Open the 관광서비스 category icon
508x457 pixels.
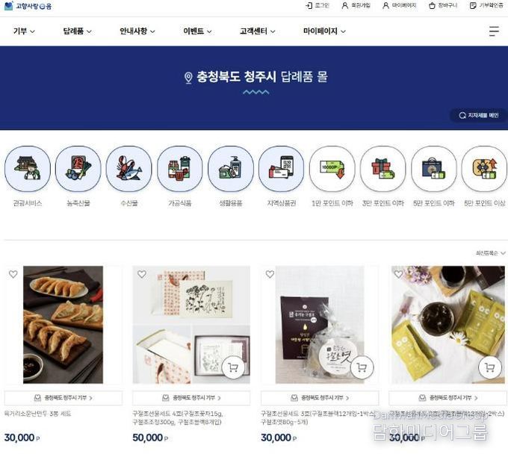coord(28,169)
